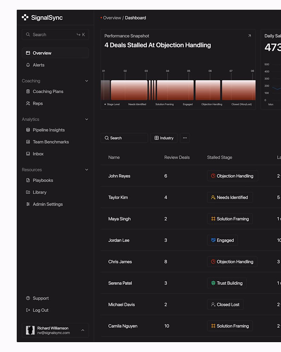Click the Team Benchmarks chart icon
The width and height of the screenshot is (281, 352).
(x=28, y=142)
